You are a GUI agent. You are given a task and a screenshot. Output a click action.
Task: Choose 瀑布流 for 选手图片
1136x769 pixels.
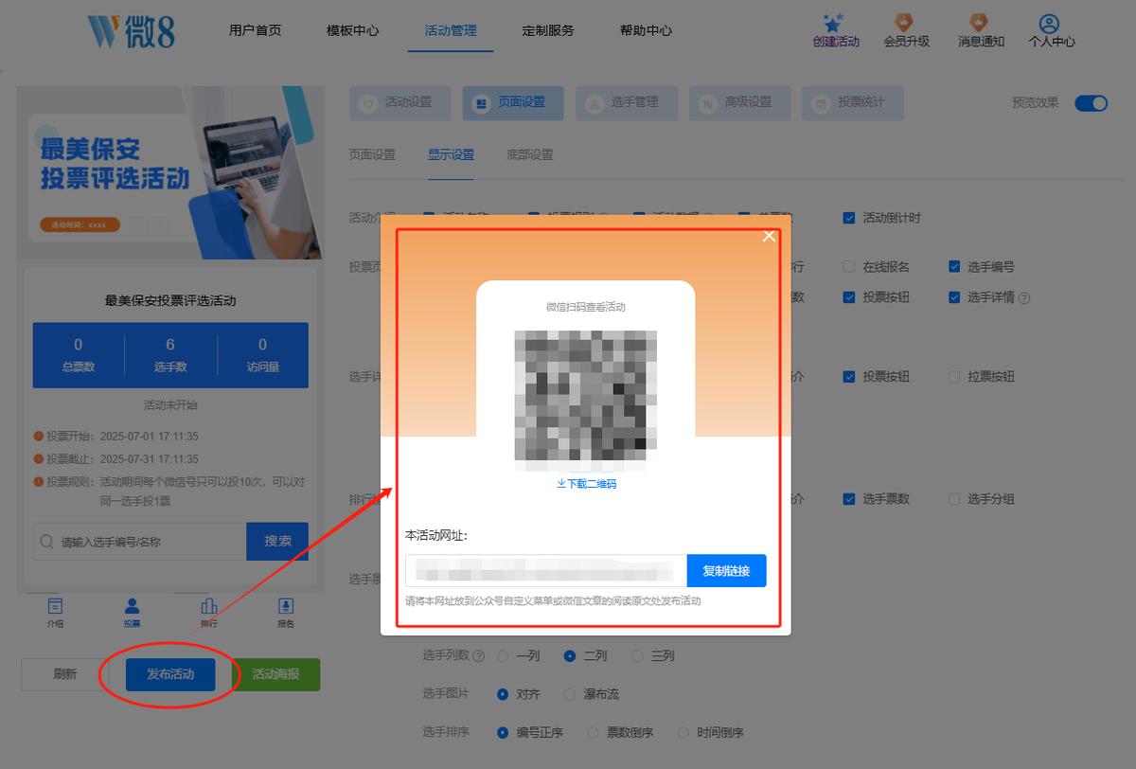pyautogui.click(x=570, y=694)
